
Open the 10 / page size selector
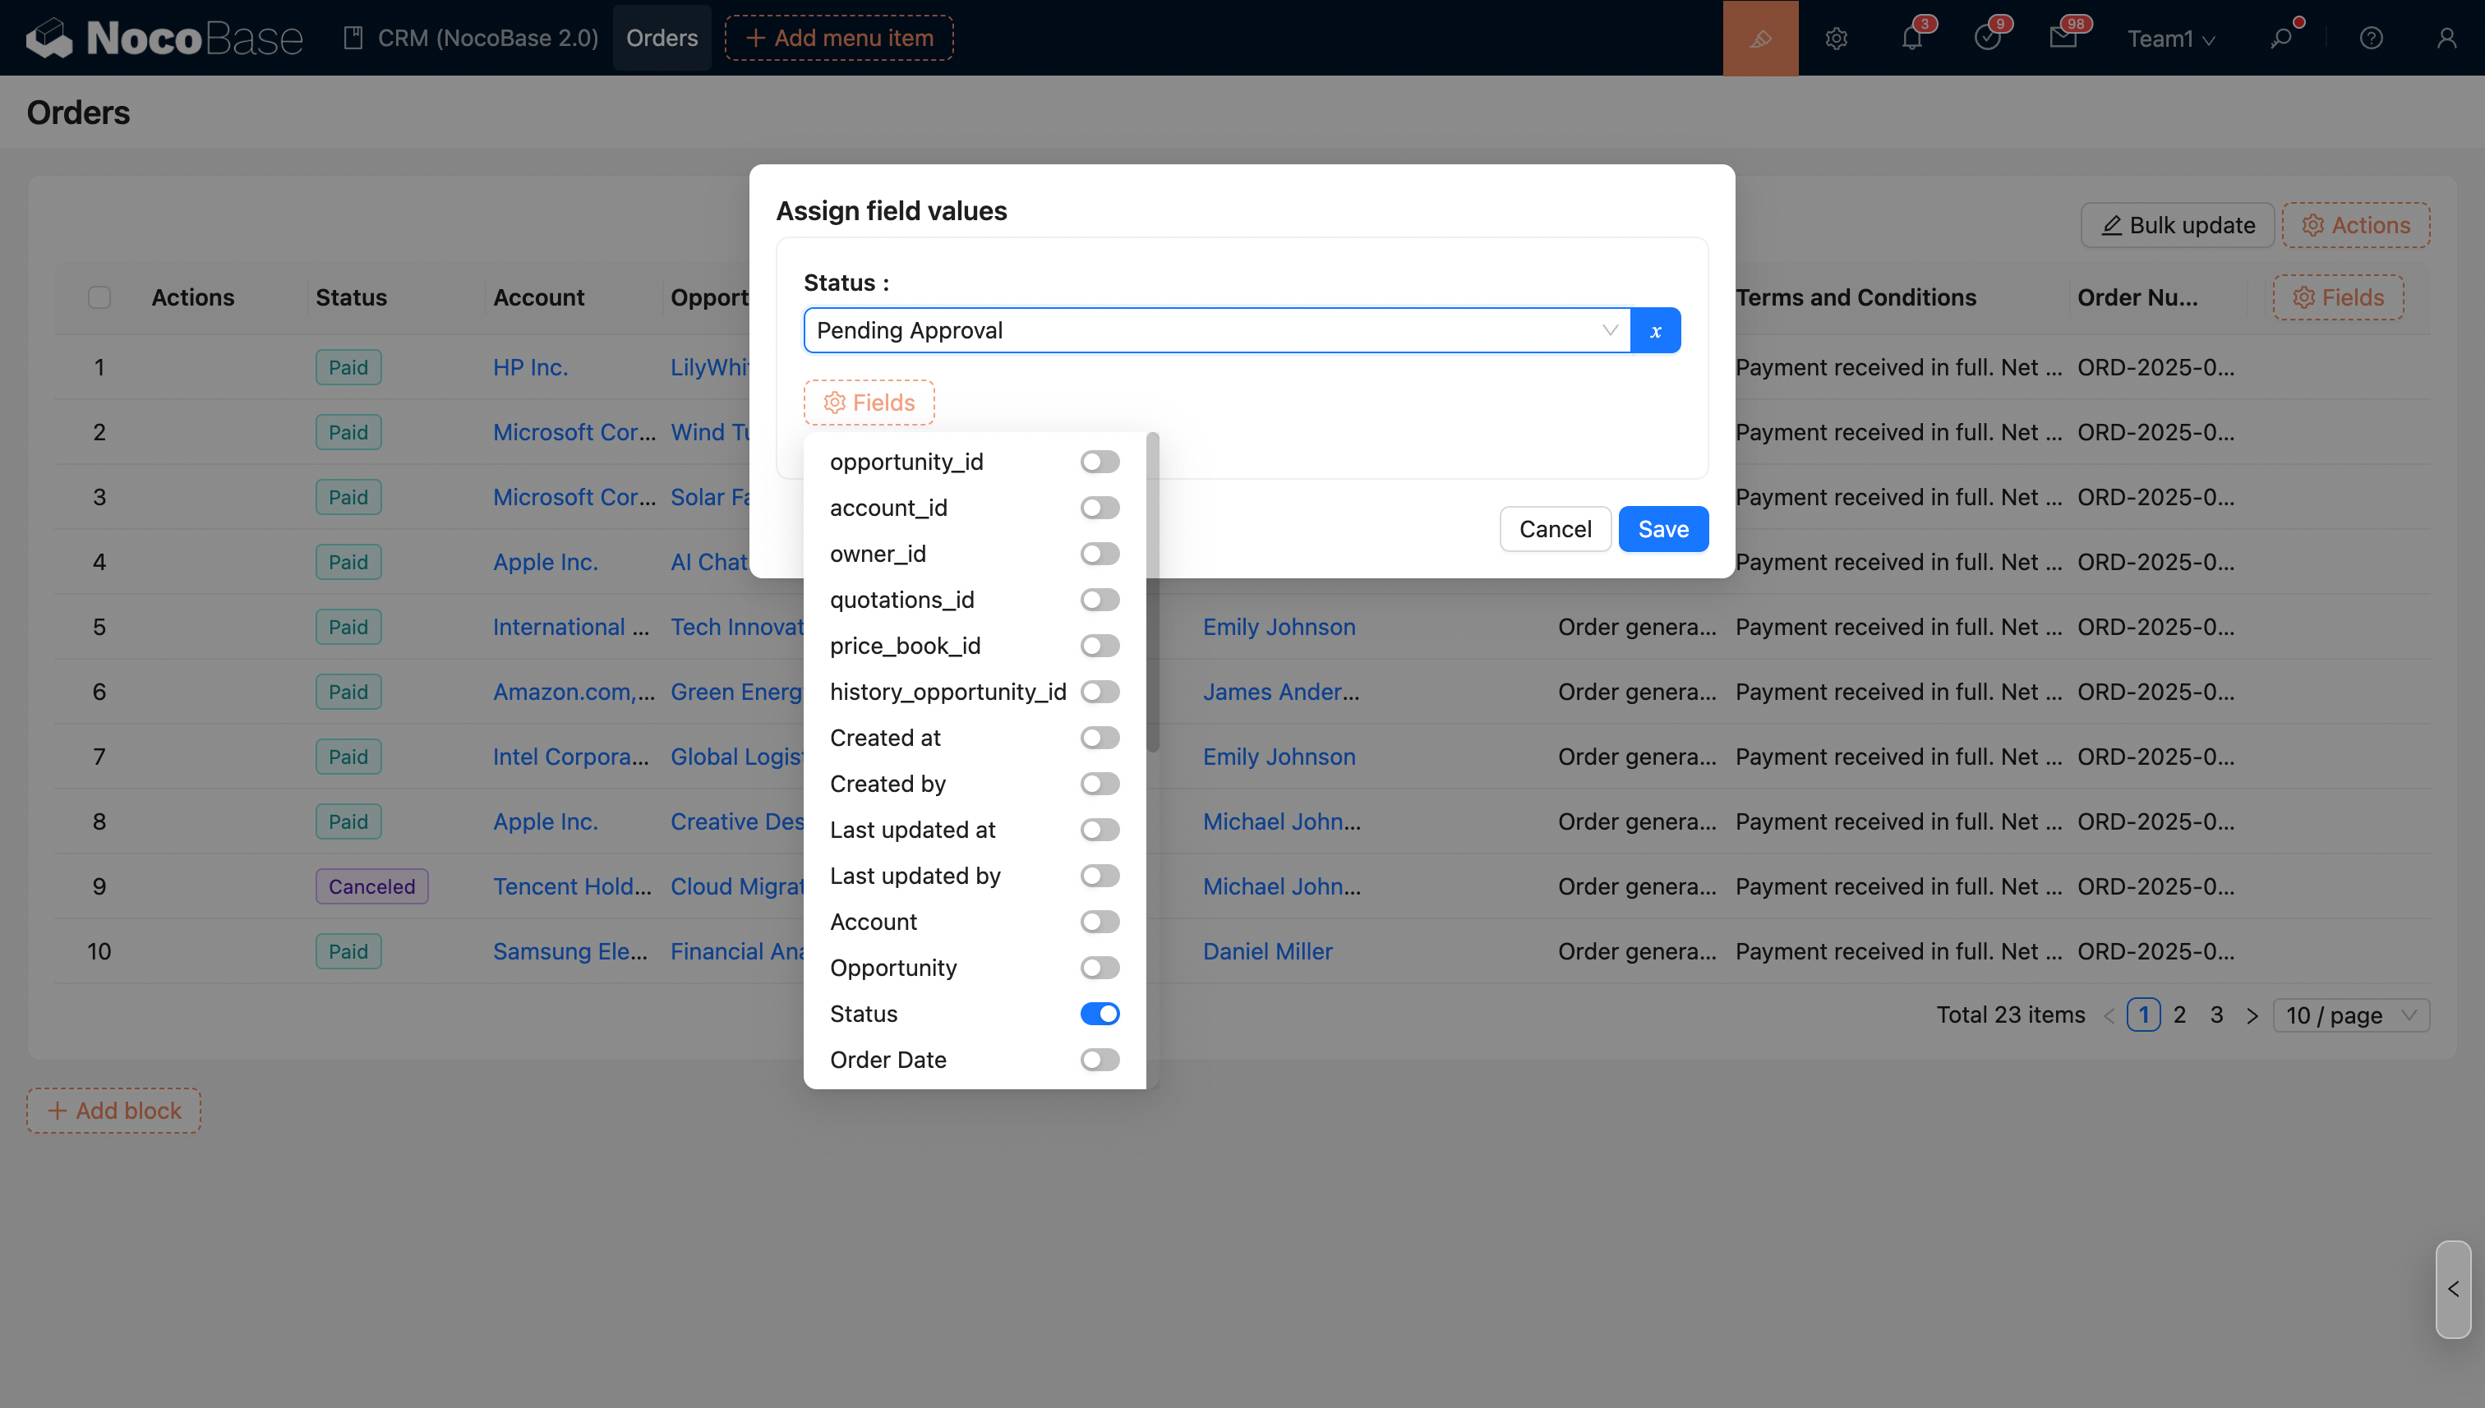(2349, 1015)
